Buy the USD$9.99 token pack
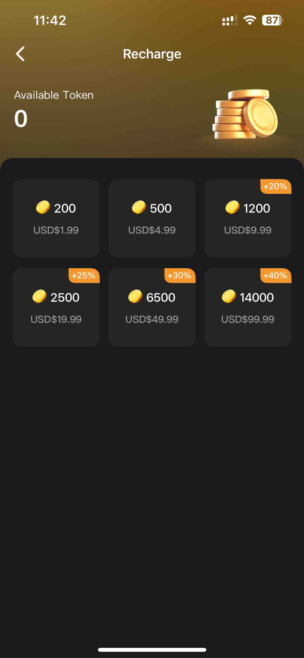This screenshot has height=658, width=304. coord(248,218)
